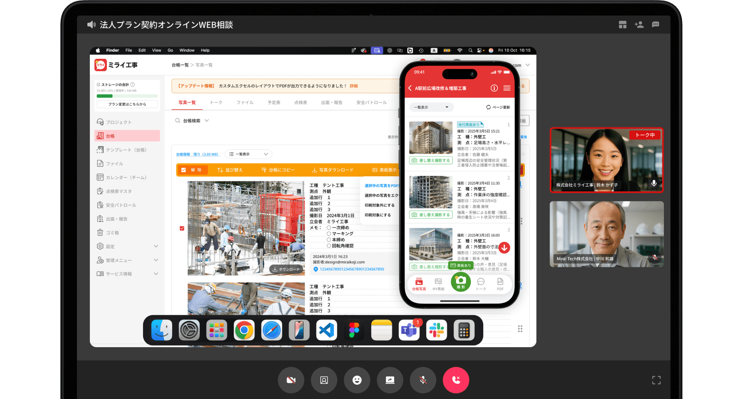743x399 pixels.
Task: Open the participants view button
Action: (324, 380)
